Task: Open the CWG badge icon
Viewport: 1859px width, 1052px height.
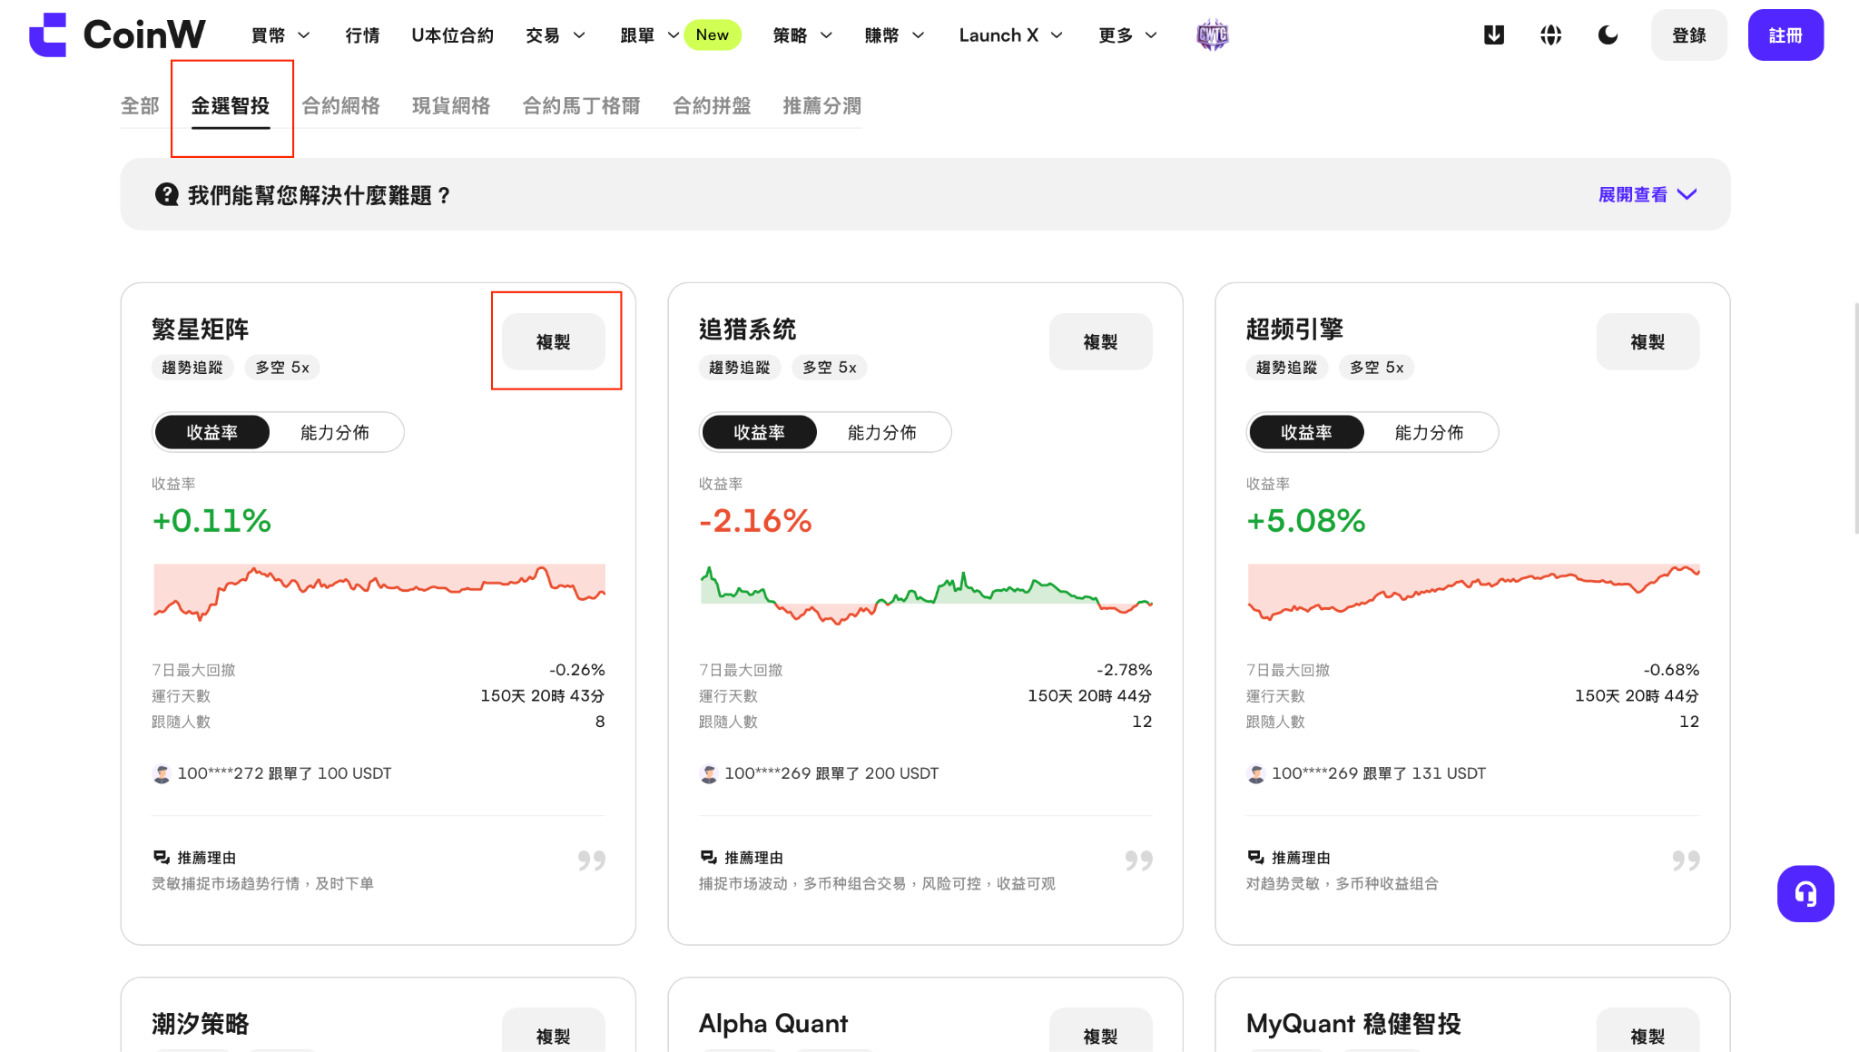Action: point(1212,35)
